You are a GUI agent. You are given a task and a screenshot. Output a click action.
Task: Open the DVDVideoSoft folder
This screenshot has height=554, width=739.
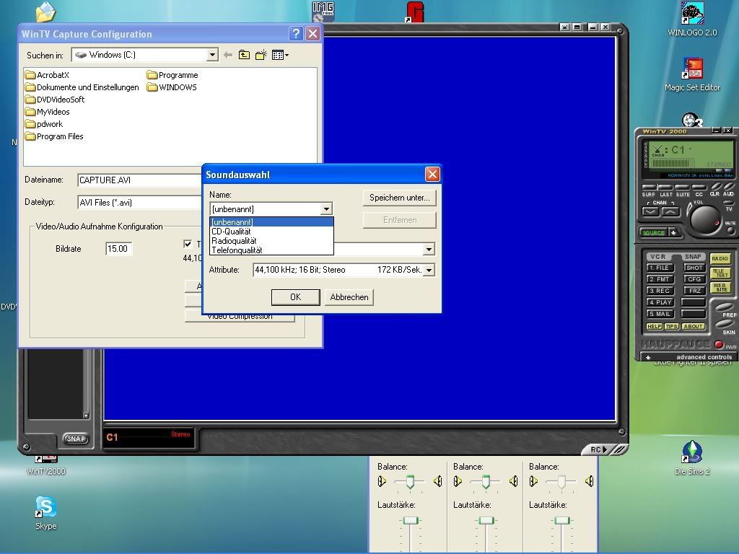[55, 100]
